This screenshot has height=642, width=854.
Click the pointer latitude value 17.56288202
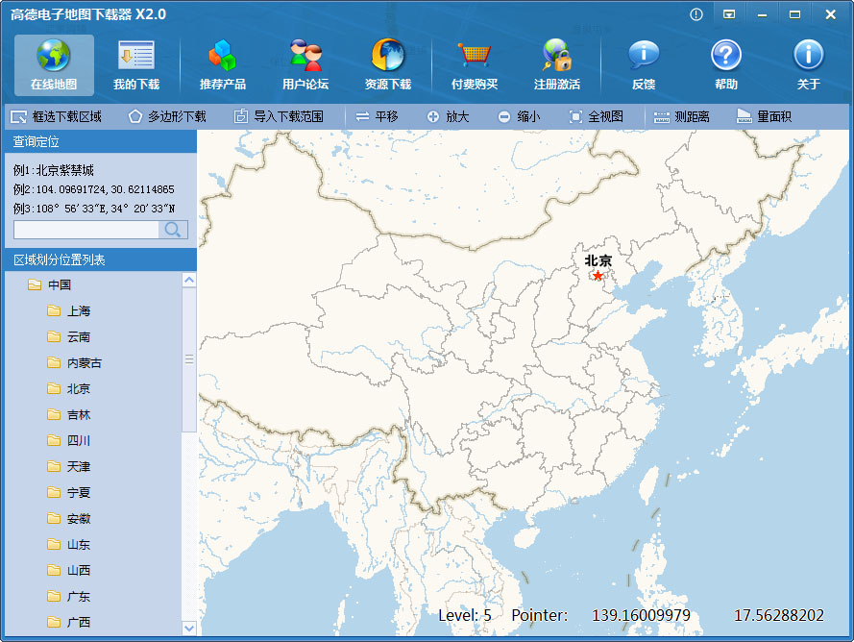(779, 615)
